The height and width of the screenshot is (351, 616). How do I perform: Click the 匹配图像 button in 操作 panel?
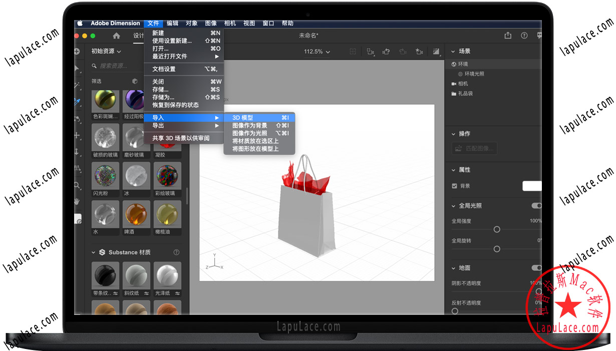[474, 148]
